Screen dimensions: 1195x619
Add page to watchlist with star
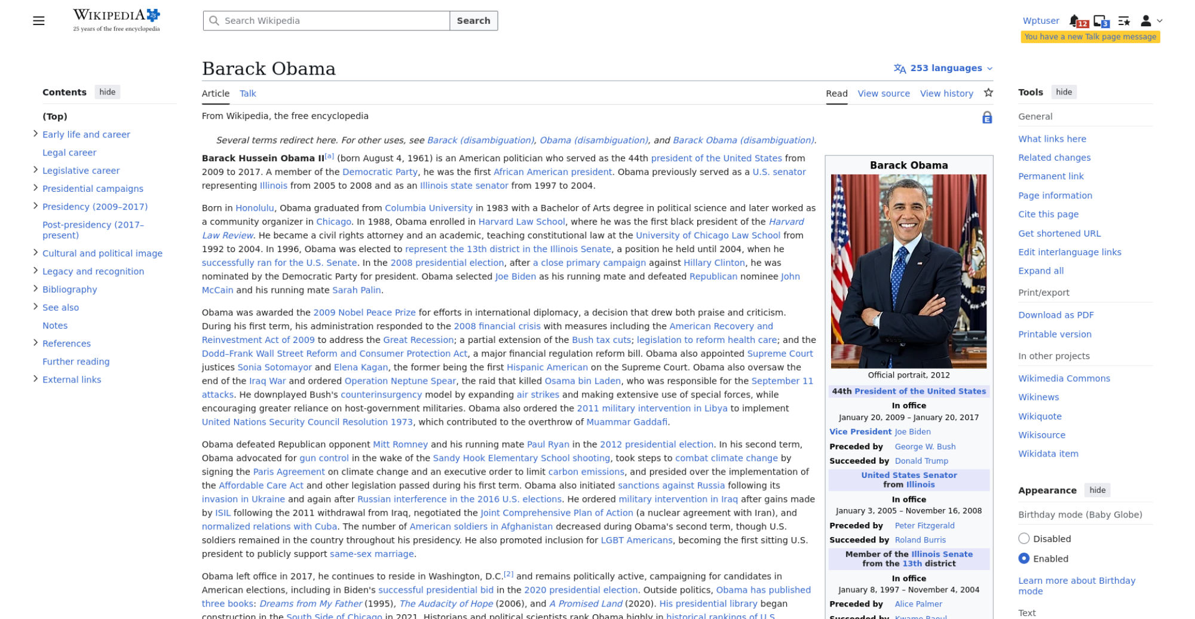click(x=988, y=93)
